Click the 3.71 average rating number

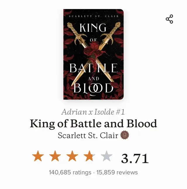(x=135, y=158)
